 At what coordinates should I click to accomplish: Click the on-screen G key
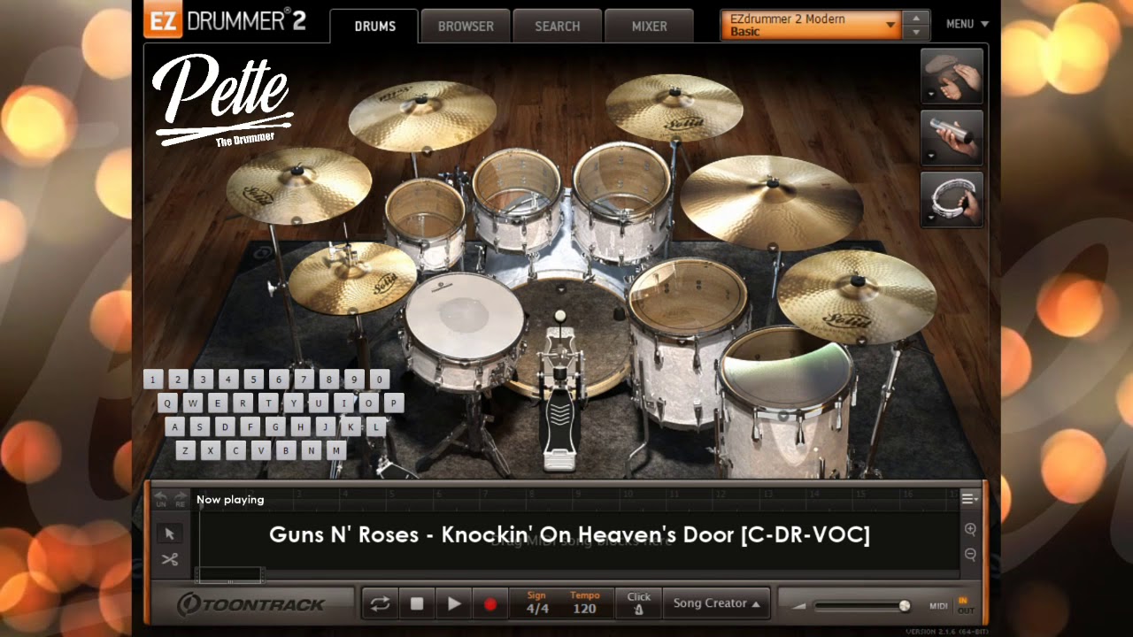coord(276,427)
